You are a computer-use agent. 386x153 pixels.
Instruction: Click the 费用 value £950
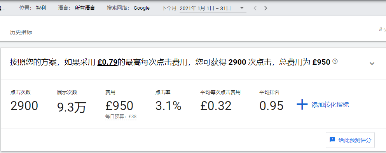coord(119,106)
